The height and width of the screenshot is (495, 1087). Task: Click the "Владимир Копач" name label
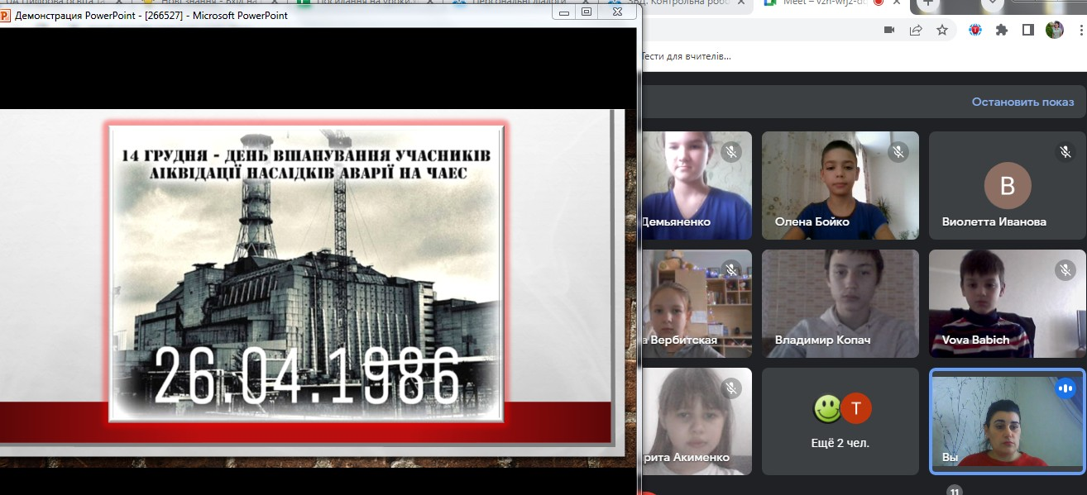pyautogui.click(x=822, y=340)
